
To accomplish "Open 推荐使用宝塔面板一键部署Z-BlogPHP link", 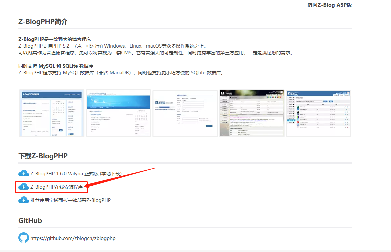I will click(x=71, y=200).
